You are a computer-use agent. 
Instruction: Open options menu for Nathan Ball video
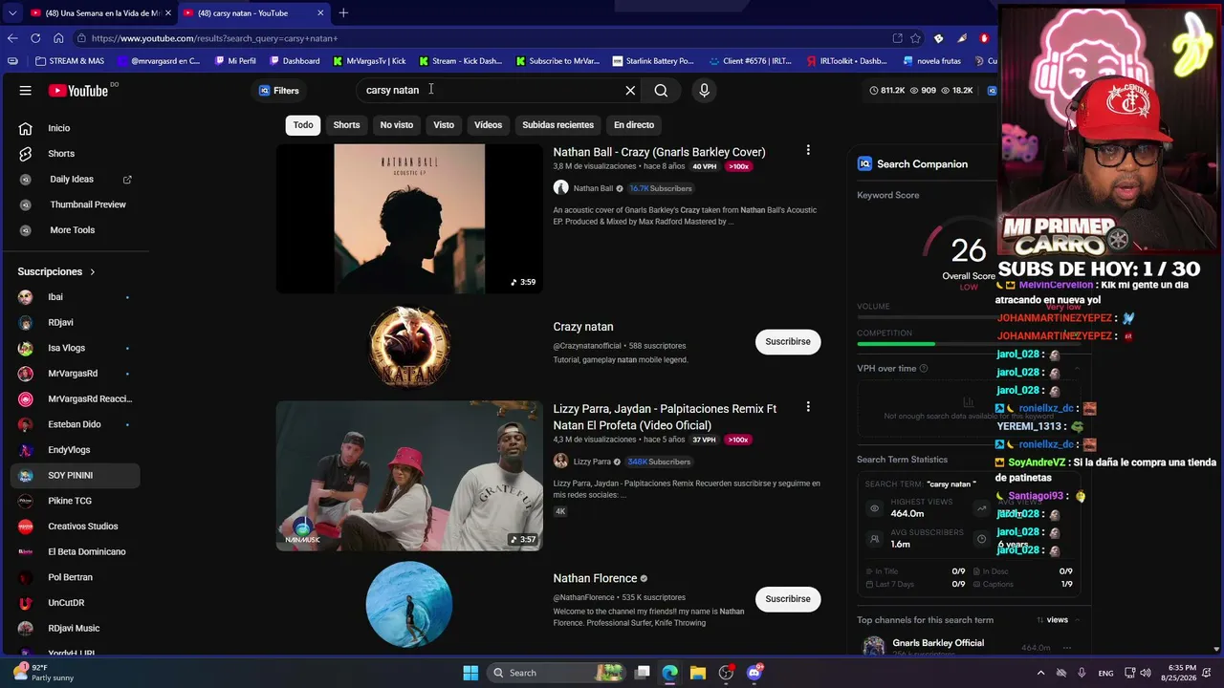pos(808,151)
